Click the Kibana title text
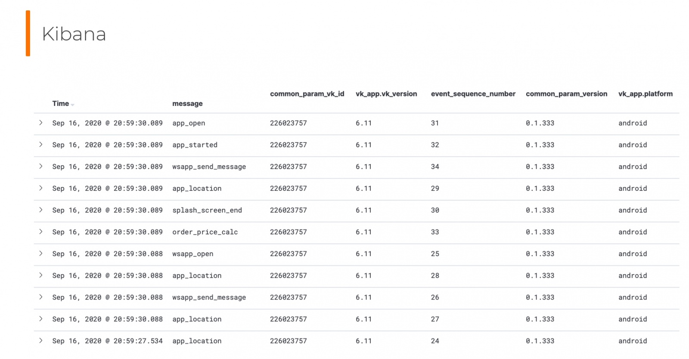 [x=74, y=34]
